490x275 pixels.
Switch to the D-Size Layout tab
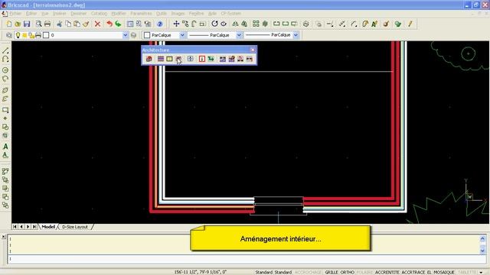(x=75, y=227)
